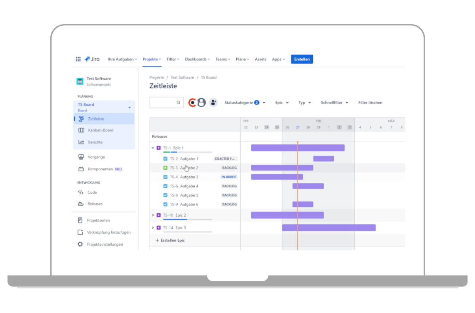Click the TS-4 Aufgabe 2 task checkbox icon
The image size is (475, 313).
(165, 177)
